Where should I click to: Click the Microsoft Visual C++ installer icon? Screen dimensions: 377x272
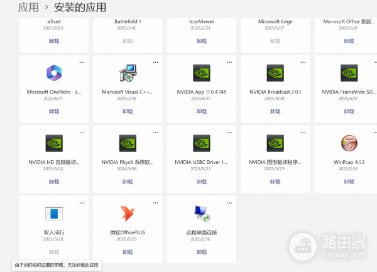[128, 73]
